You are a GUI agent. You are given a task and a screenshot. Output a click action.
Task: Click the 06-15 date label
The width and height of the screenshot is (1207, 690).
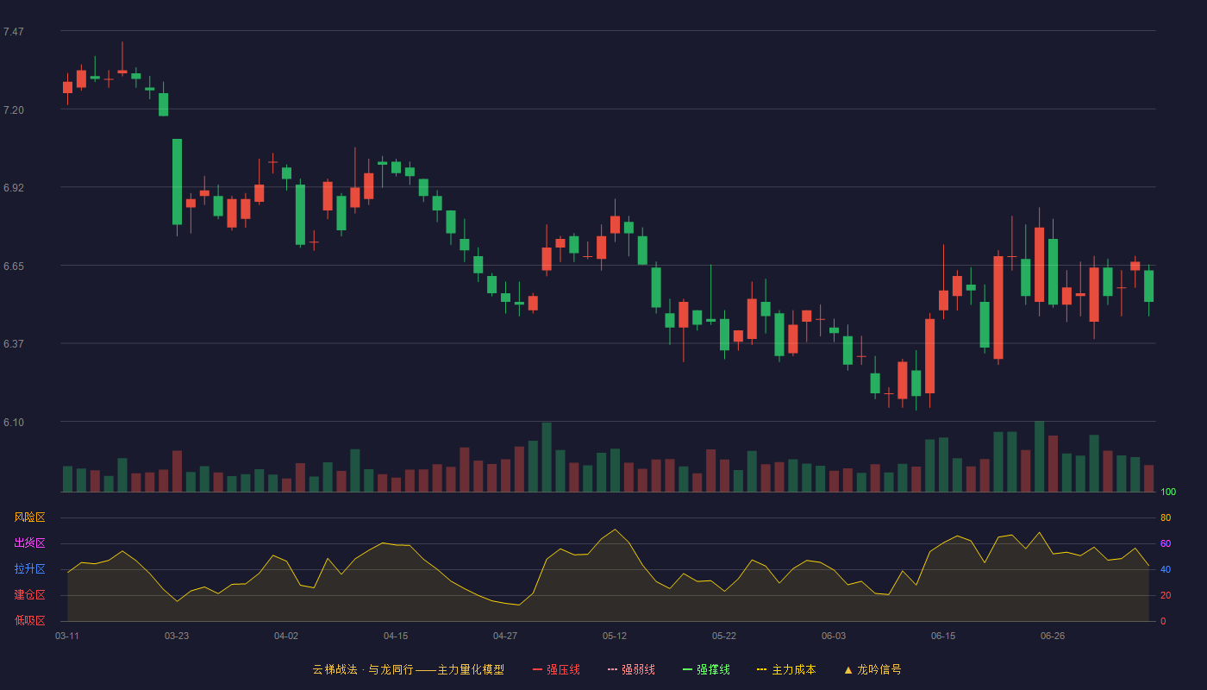pyautogui.click(x=943, y=636)
